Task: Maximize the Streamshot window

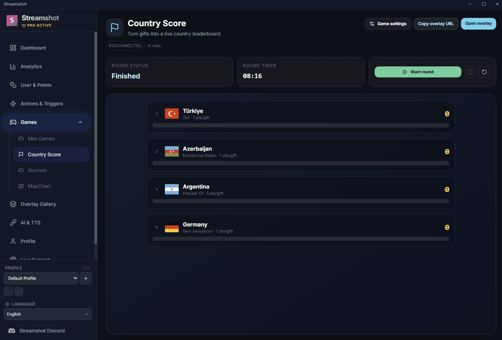Action: pos(484,4)
